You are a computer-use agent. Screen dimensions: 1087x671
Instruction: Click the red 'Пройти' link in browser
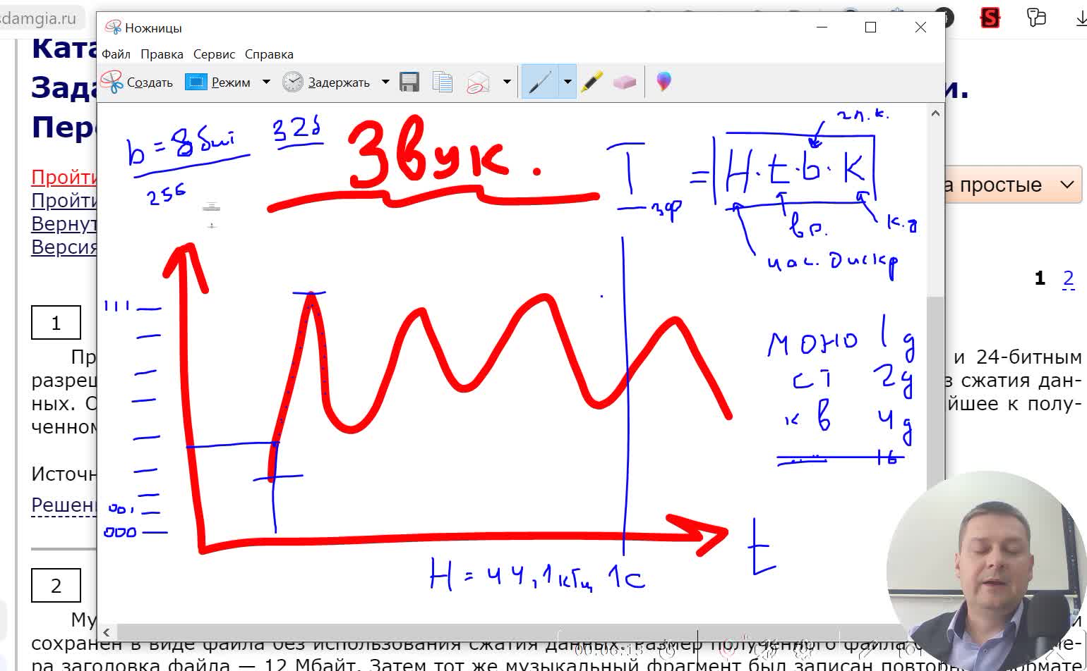coord(64,177)
